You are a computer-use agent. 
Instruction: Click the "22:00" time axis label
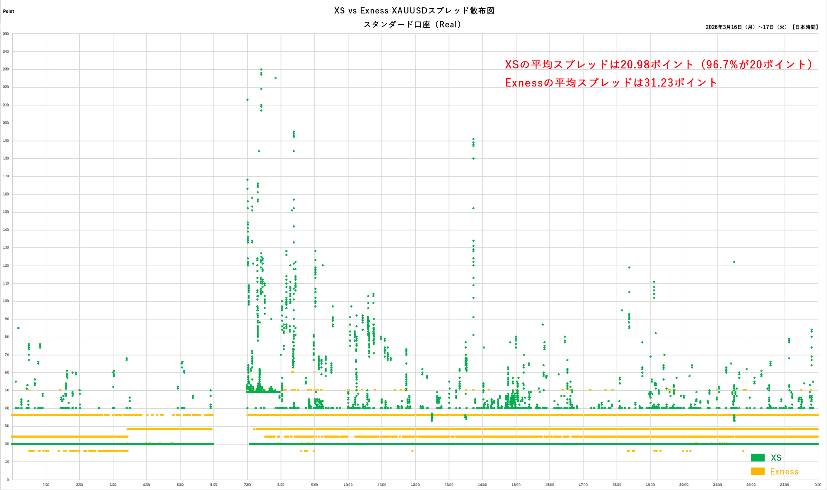[x=751, y=485]
